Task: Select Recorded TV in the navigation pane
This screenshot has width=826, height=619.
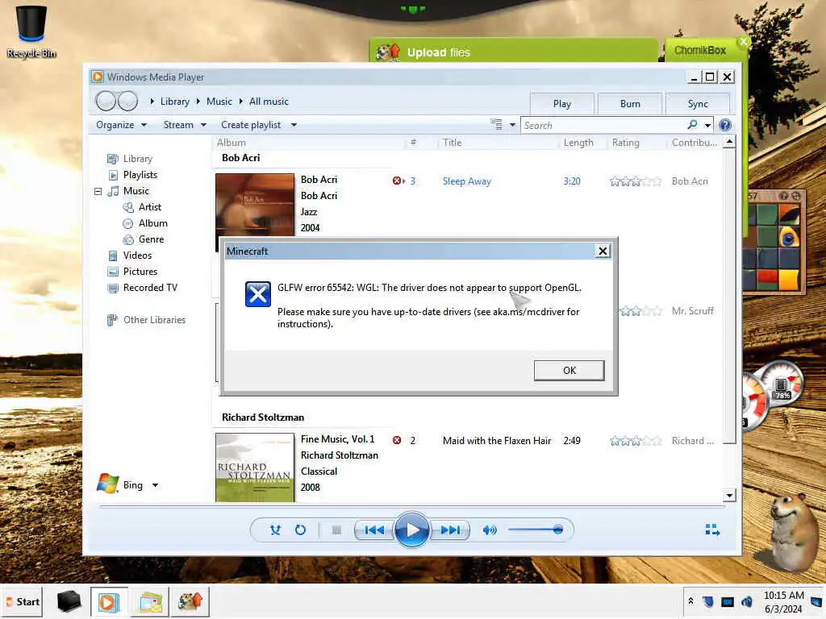Action: pyautogui.click(x=142, y=288)
